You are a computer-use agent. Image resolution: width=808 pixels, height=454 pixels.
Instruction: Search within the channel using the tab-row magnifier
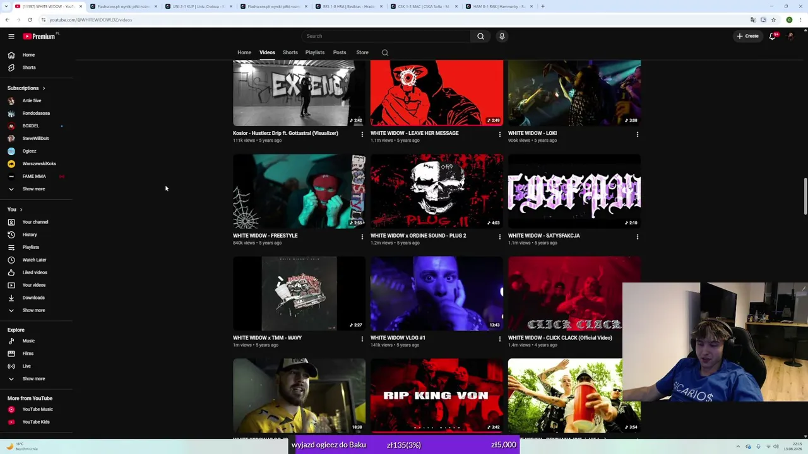pyautogui.click(x=385, y=53)
